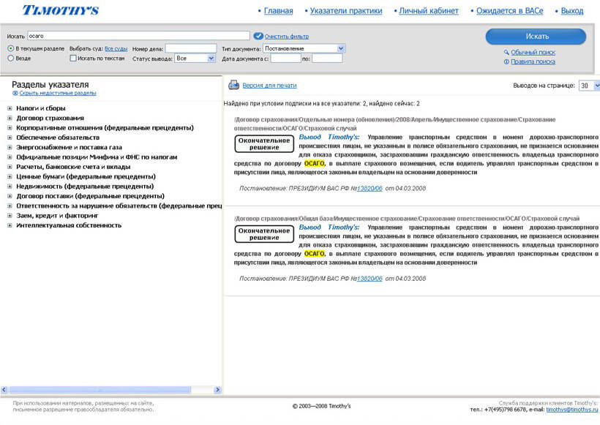Screen dimensions: 600x425
Task: Expand the 'Обеспечение обязательств' node
Action: tap(10, 138)
